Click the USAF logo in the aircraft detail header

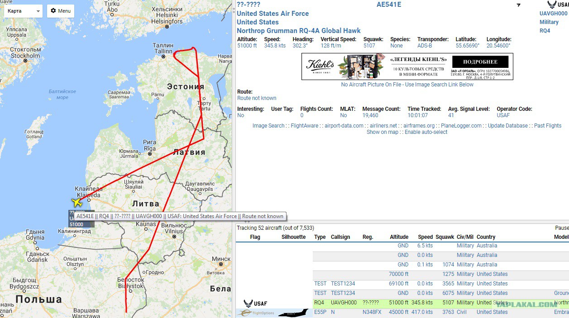[558, 5]
